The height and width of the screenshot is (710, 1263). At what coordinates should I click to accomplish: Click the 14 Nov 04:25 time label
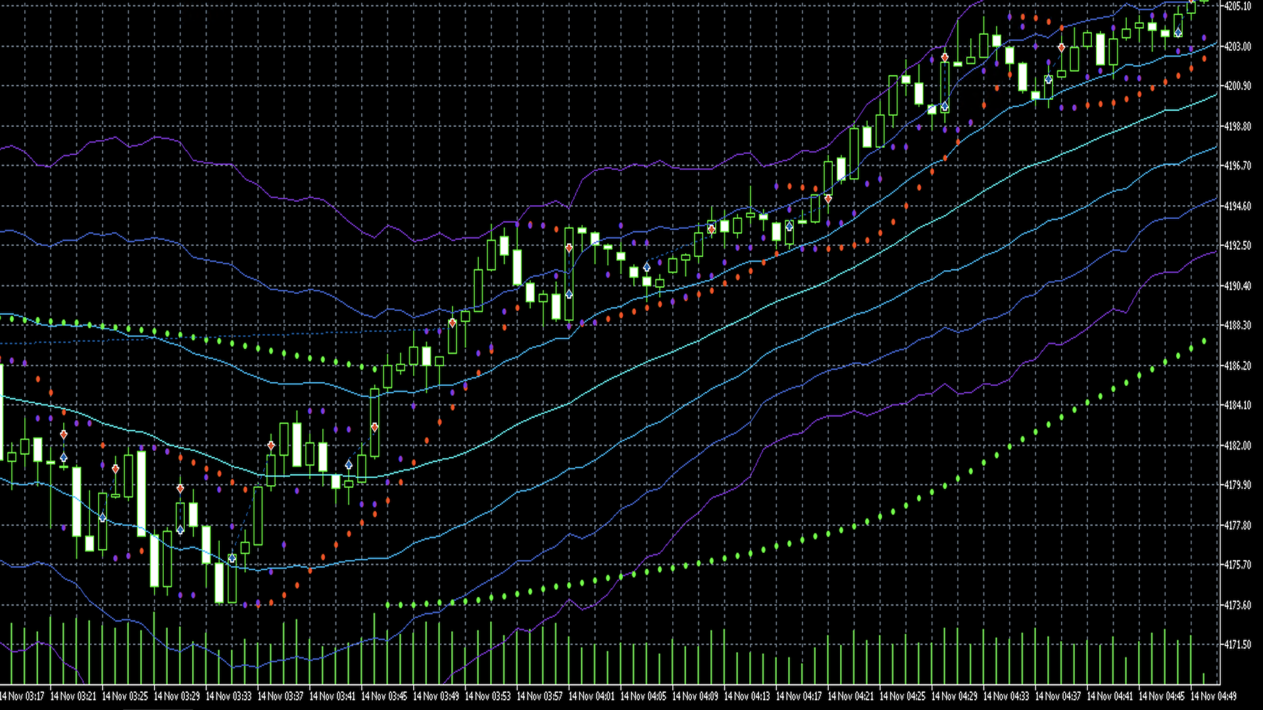pos(903,696)
